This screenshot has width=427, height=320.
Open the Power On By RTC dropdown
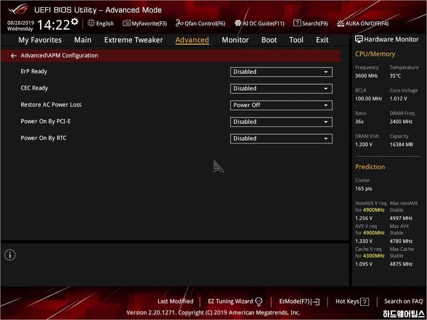click(281, 139)
